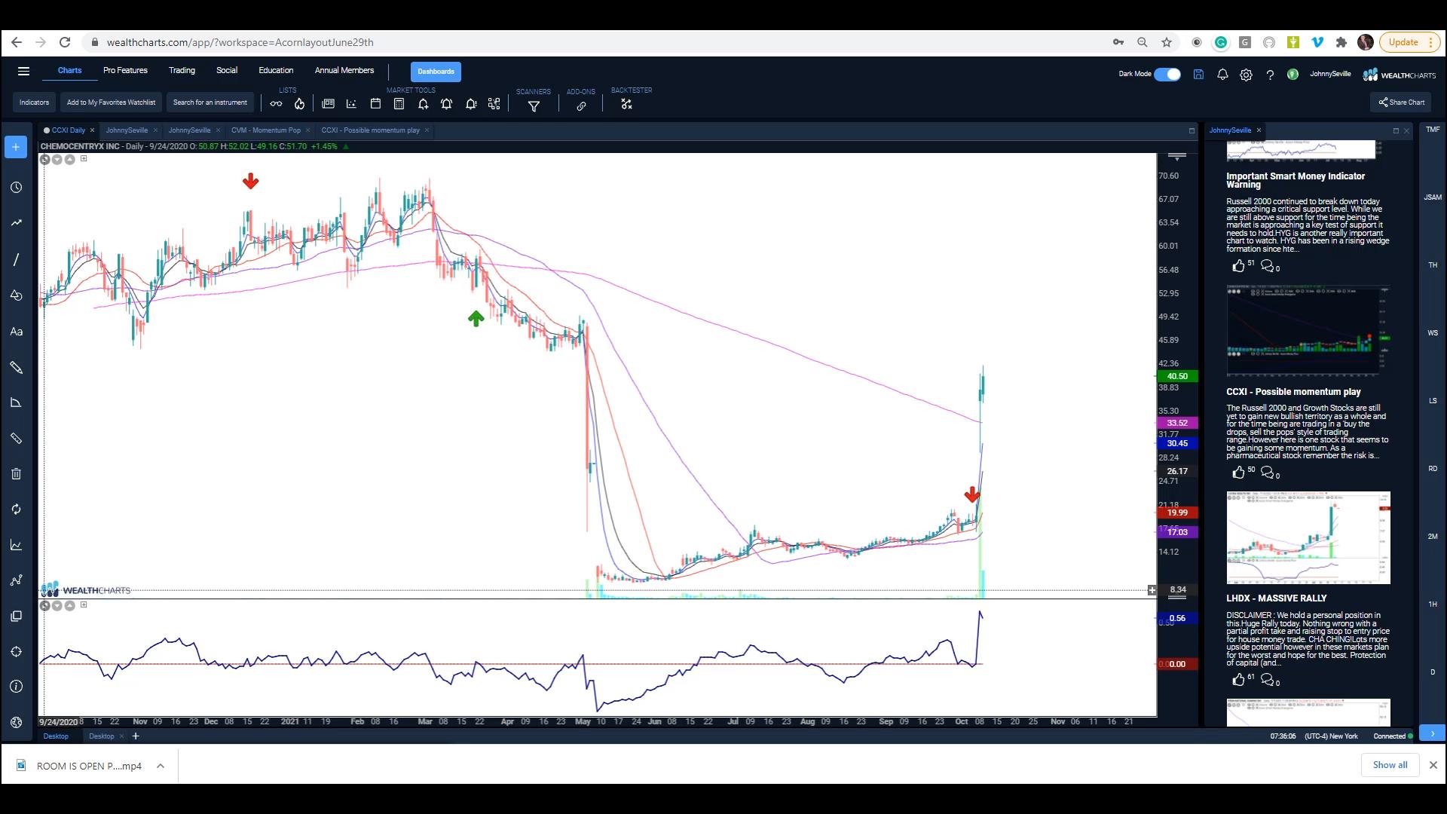Open the Annual Members menu
The height and width of the screenshot is (814, 1447).
[x=344, y=70]
